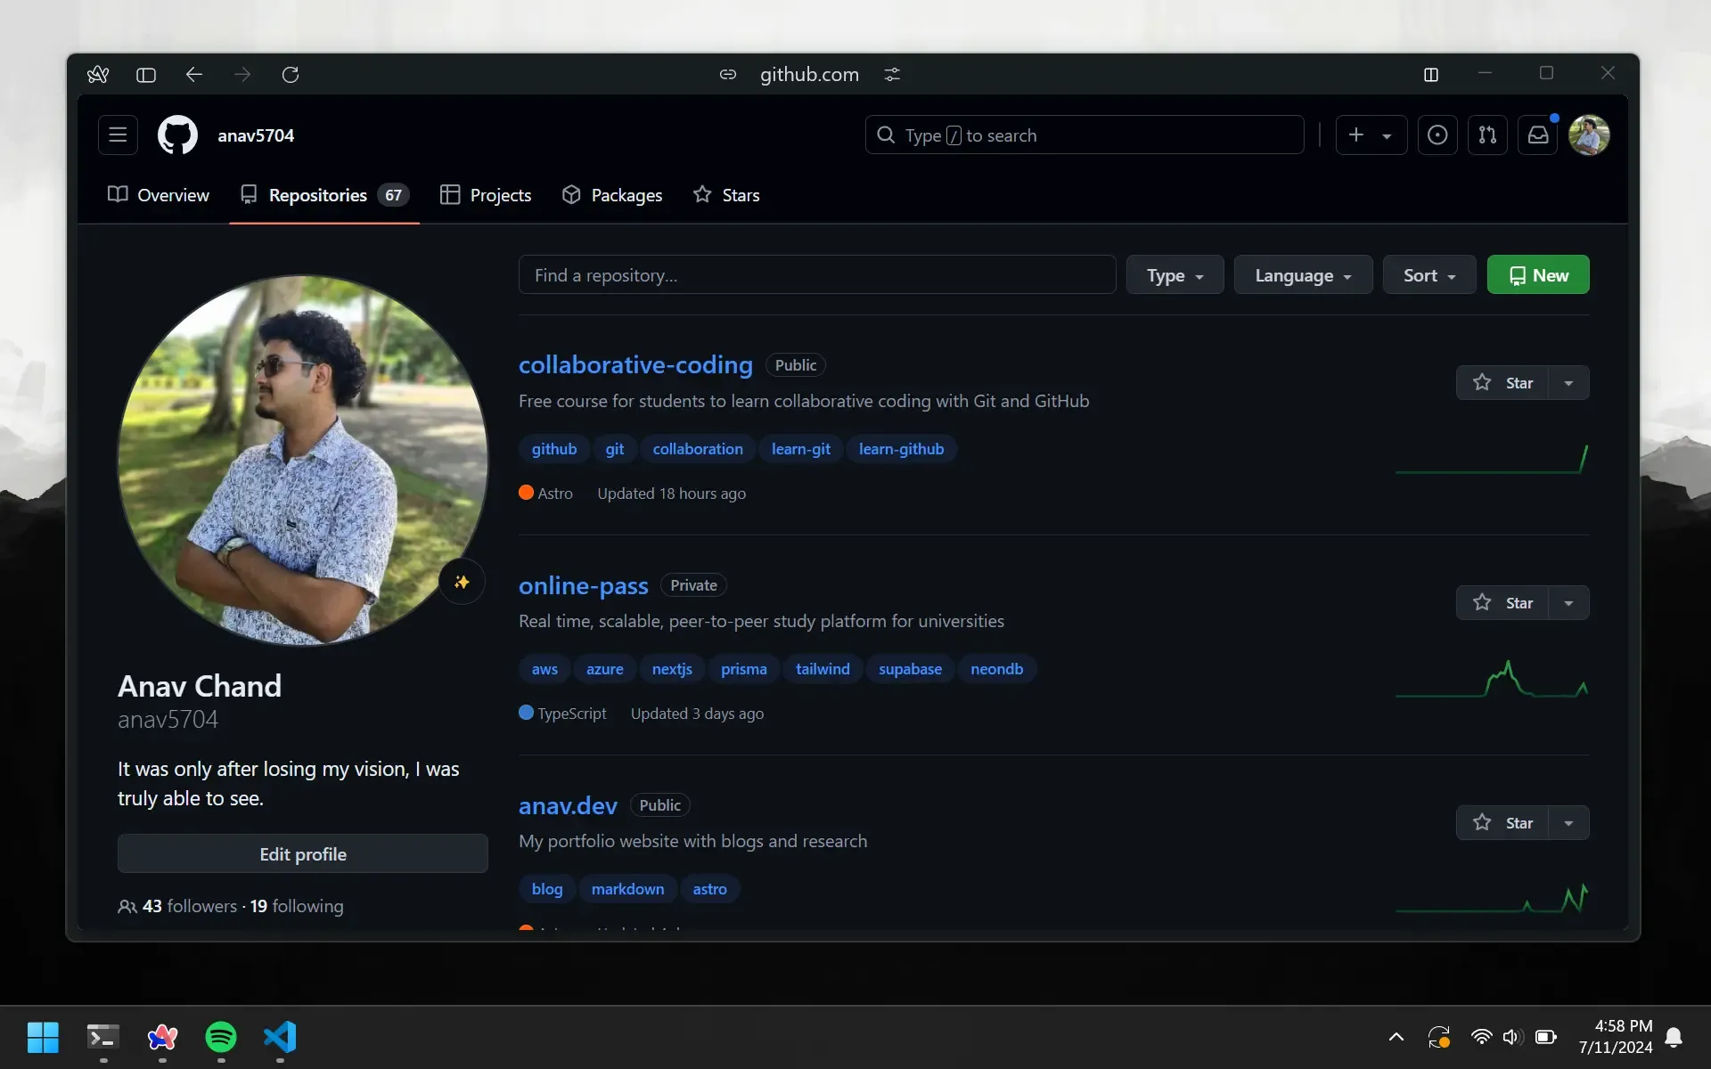1711x1069 pixels.
Task: Star the anav.dev repository
Action: (x=1502, y=822)
